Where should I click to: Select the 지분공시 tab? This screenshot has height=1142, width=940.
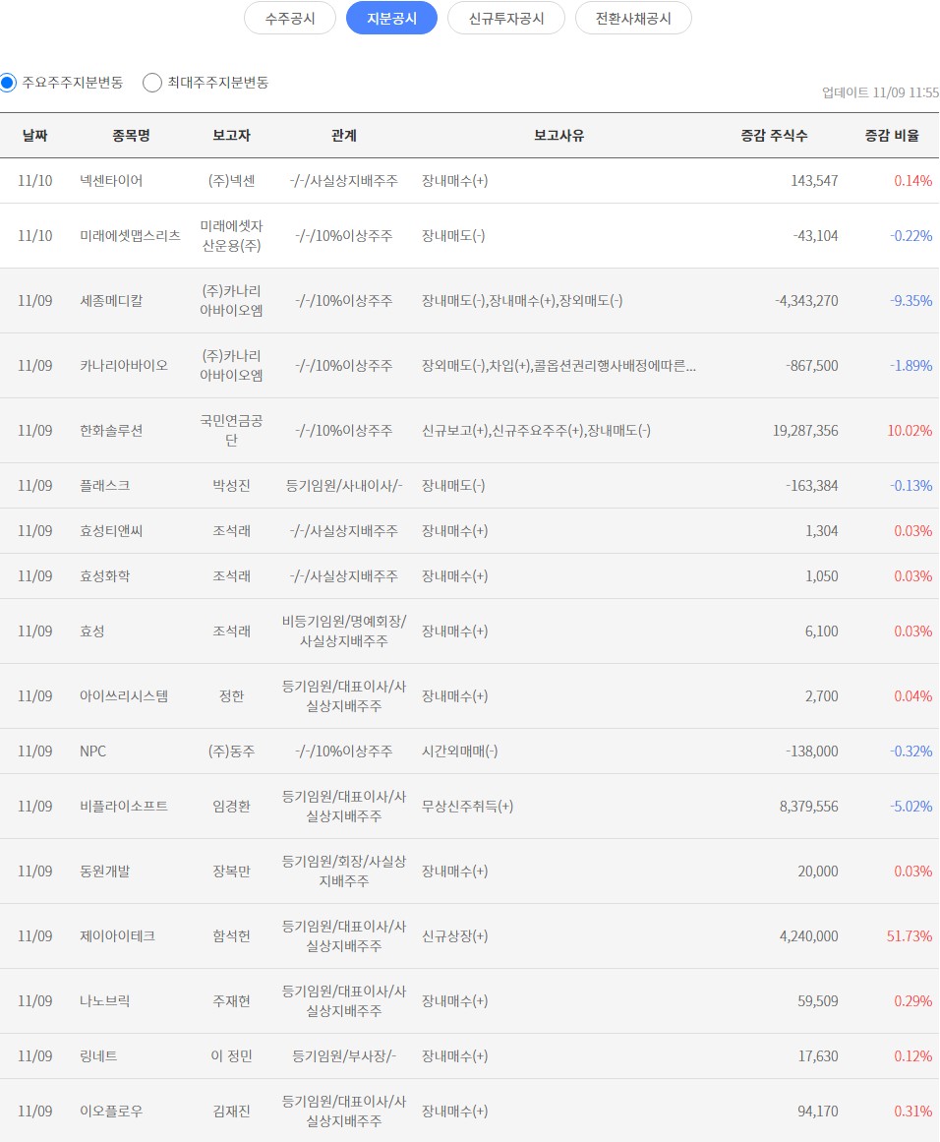click(391, 19)
